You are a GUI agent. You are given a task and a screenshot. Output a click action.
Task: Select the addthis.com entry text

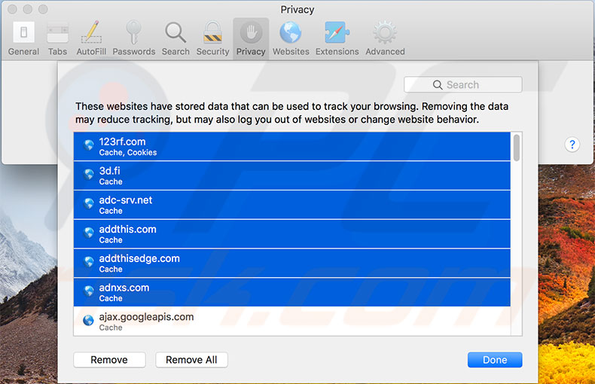pyautogui.click(x=127, y=229)
